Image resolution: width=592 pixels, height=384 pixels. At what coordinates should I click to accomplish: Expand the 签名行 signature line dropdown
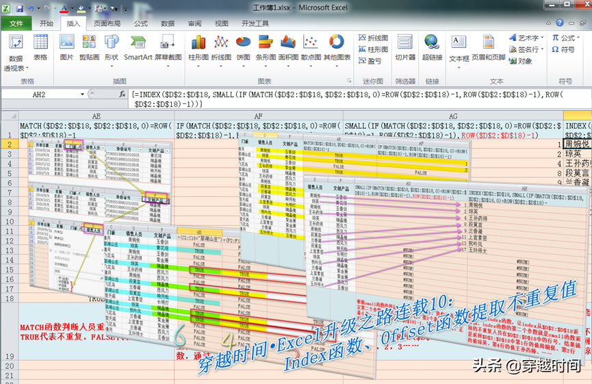pos(542,49)
